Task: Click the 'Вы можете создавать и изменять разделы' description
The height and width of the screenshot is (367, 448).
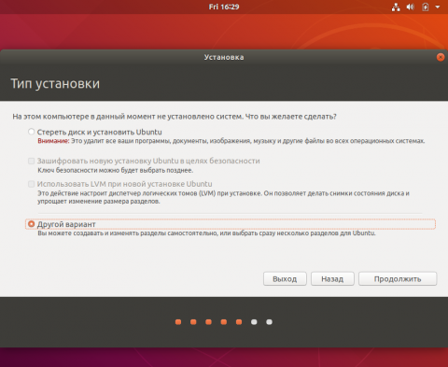Action: [x=206, y=233]
